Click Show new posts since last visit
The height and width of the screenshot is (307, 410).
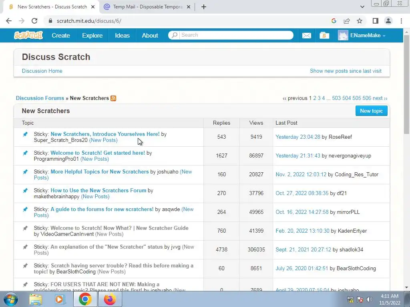click(x=346, y=71)
